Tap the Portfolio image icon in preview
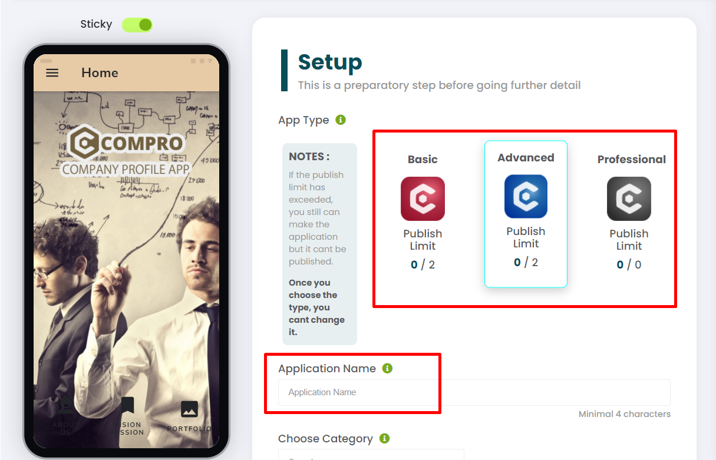716x460 pixels. pos(189,408)
